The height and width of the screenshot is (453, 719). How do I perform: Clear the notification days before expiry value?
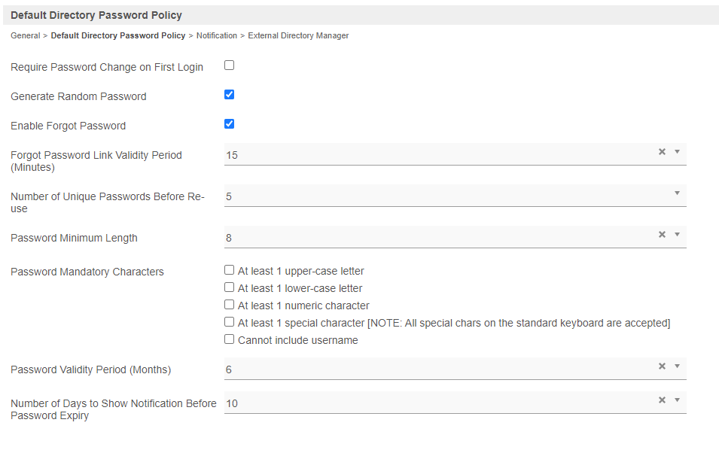tap(662, 400)
